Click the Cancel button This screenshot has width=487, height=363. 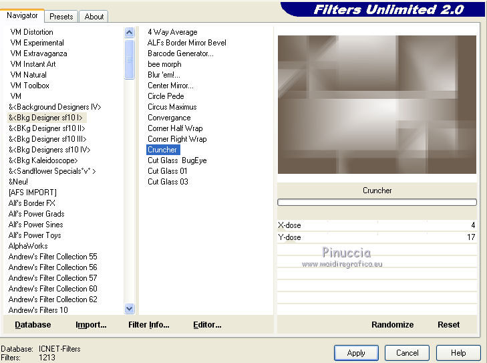pos(408,353)
